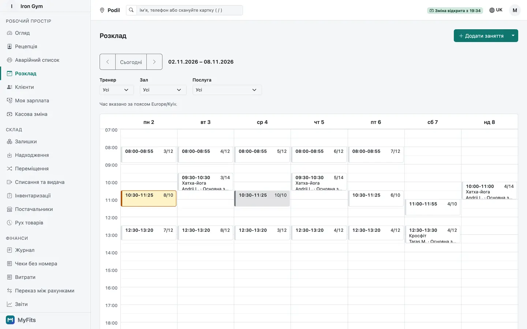Viewport: 527px width, 329px height.
Task: Click the search magnifier icon
Action: pos(131,10)
